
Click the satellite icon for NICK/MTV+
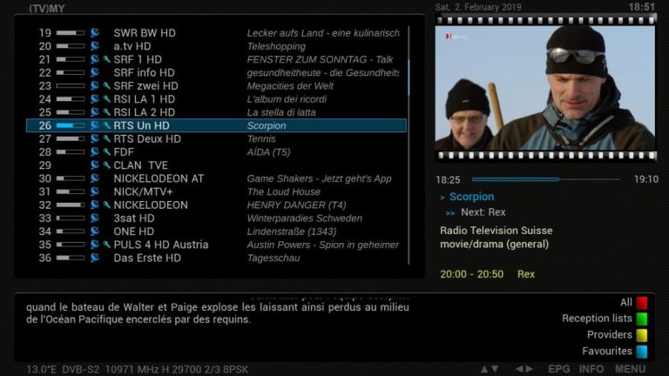point(95,191)
